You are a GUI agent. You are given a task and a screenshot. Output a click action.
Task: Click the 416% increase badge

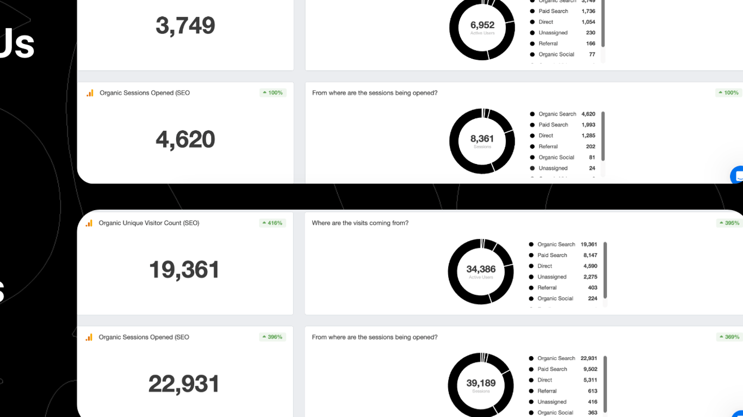pos(273,223)
